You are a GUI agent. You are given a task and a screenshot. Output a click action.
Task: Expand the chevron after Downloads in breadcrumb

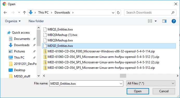pos(73,13)
